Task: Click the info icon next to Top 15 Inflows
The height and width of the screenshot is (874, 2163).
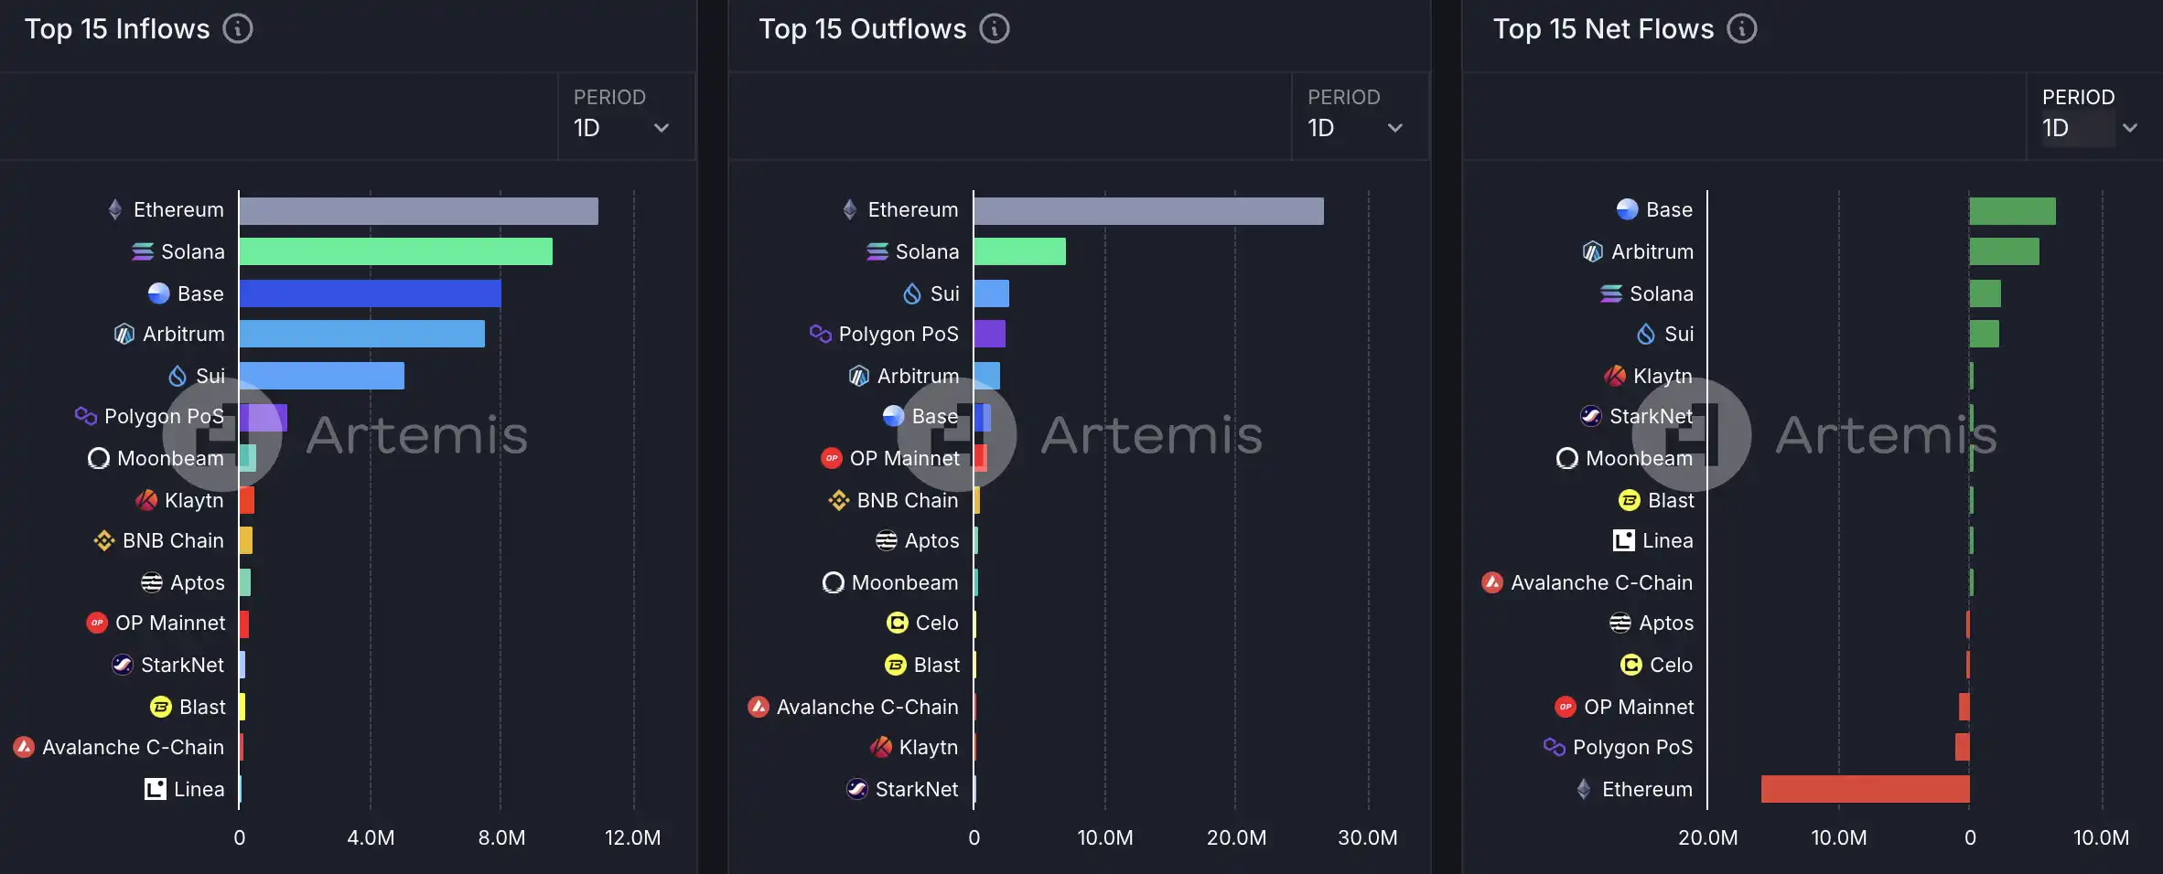Action: [238, 29]
